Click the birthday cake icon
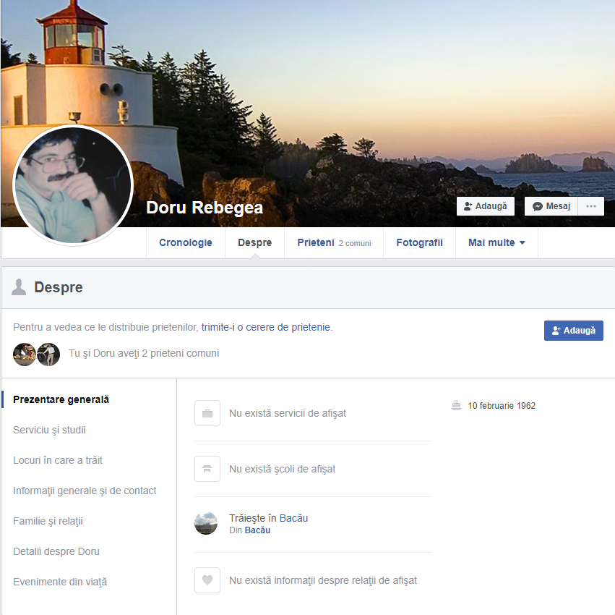The image size is (615, 615). coord(456,405)
